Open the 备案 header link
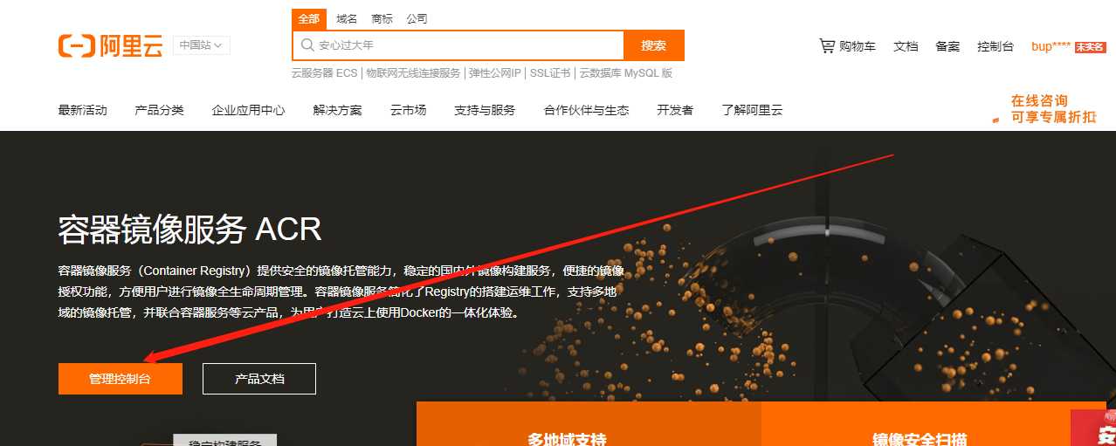1116x446 pixels. point(947,46)
